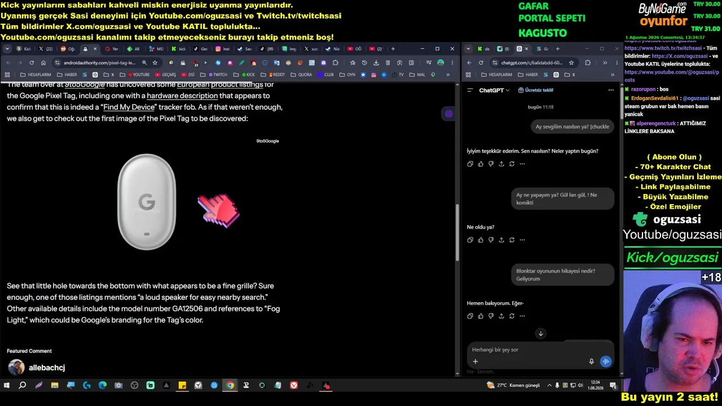Copy the 'Ne oldu ya?' reply
Screen dimensions: 722x406
tap(470, 240)
